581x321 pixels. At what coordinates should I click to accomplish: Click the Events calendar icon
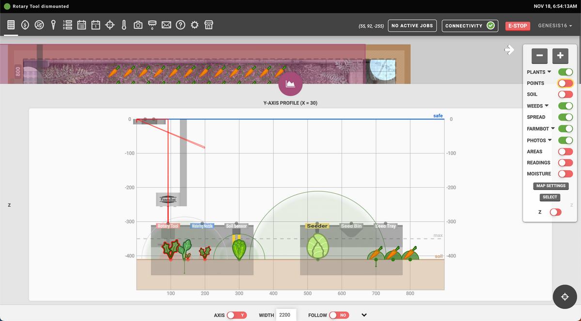coord(95,24)
